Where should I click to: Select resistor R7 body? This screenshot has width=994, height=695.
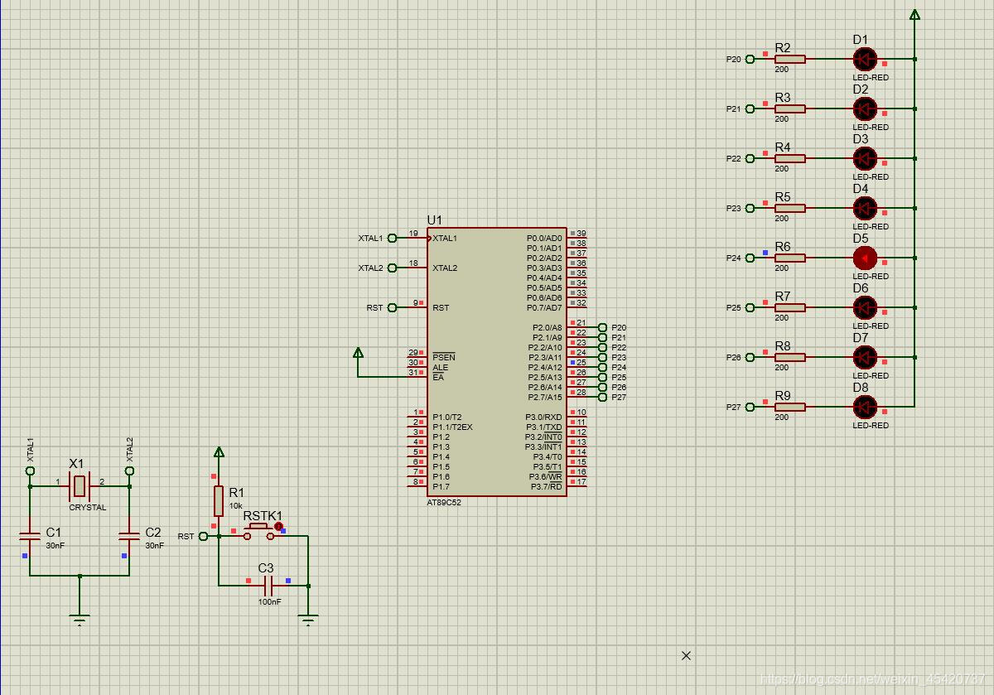(789, 307)
